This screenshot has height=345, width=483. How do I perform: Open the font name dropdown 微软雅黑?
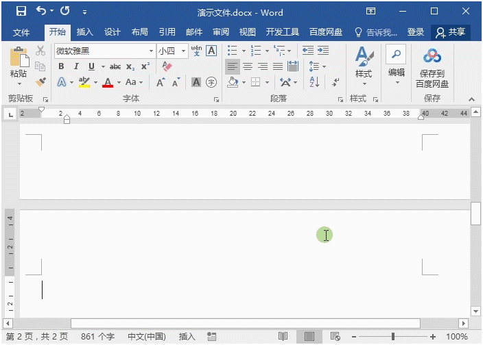pyautogui.click(x=151, y=51)
